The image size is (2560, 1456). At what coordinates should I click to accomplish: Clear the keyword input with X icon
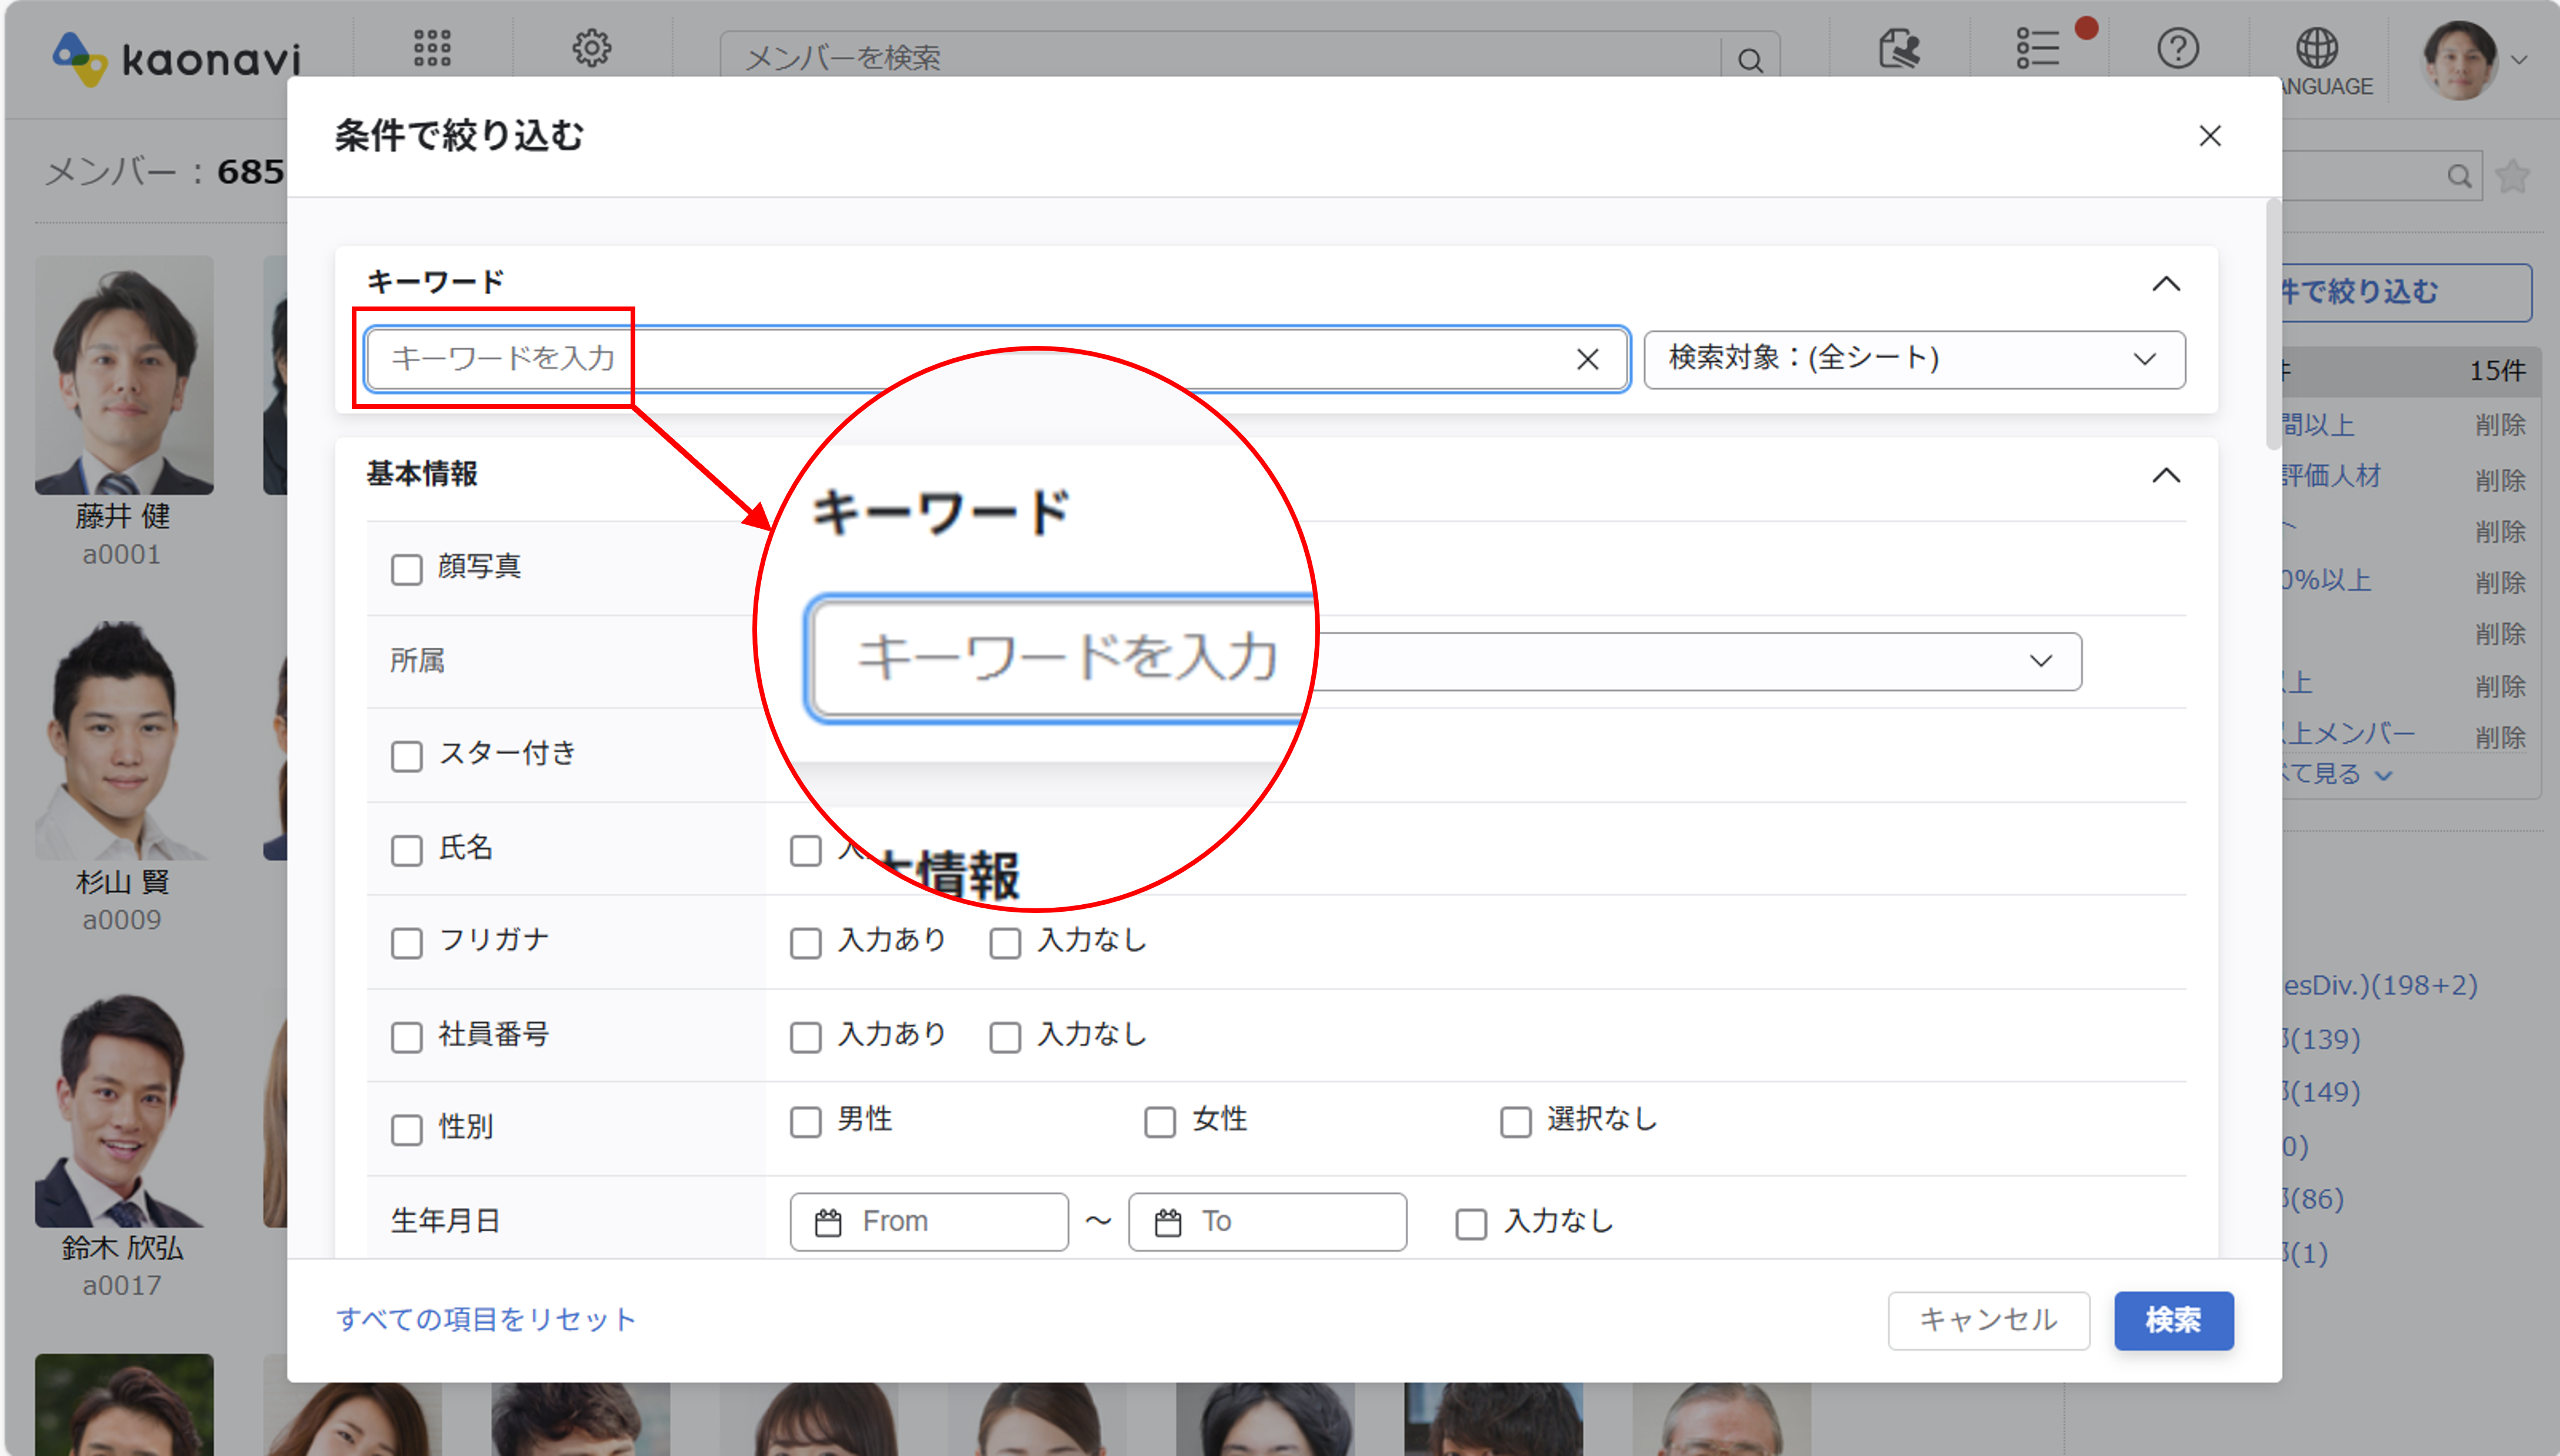tap(1586, 359)
